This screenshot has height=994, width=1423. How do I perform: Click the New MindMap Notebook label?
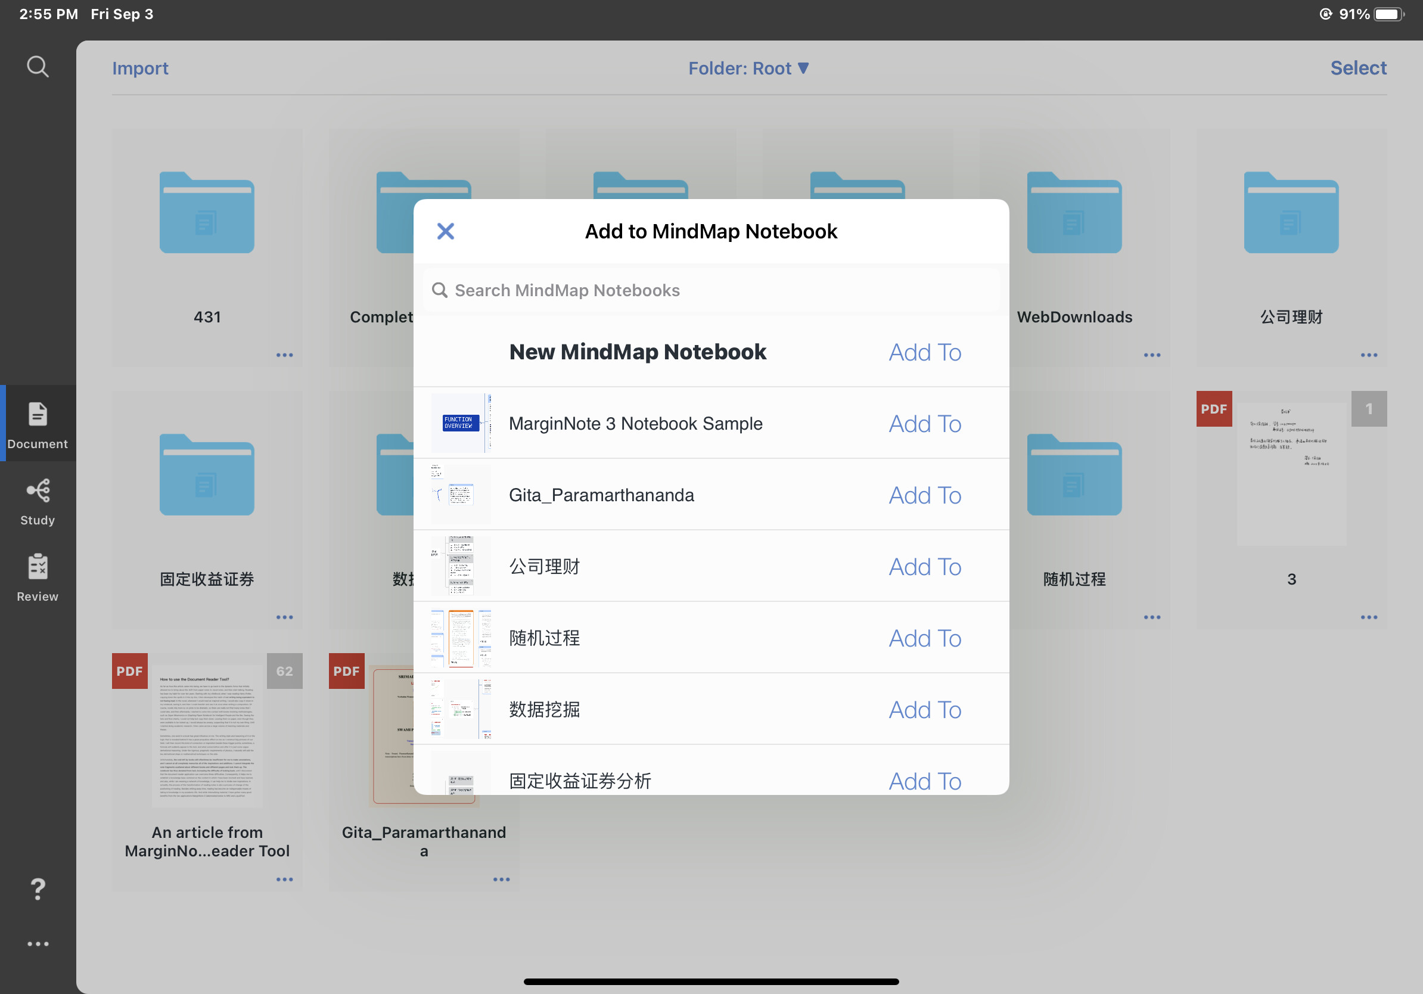pos(638,352)
